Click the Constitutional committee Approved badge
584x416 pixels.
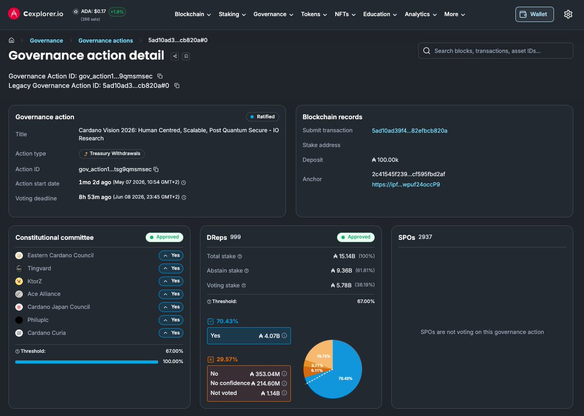pyautogui.click(x=164, y=237)
